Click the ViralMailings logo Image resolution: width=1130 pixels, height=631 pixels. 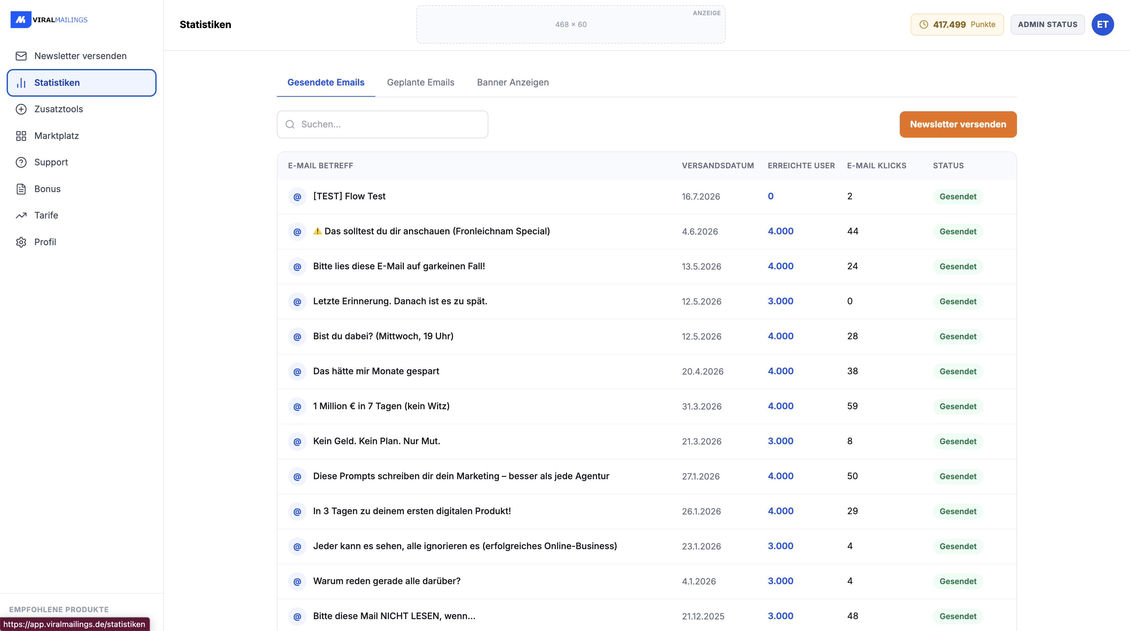(49, 20)
